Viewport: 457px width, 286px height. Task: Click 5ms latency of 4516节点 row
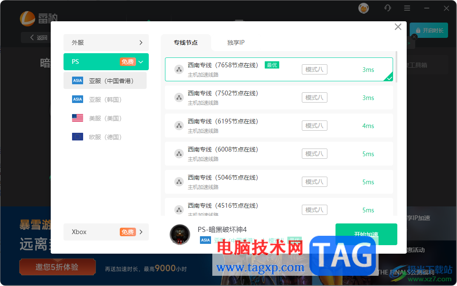tap(368, 210)
